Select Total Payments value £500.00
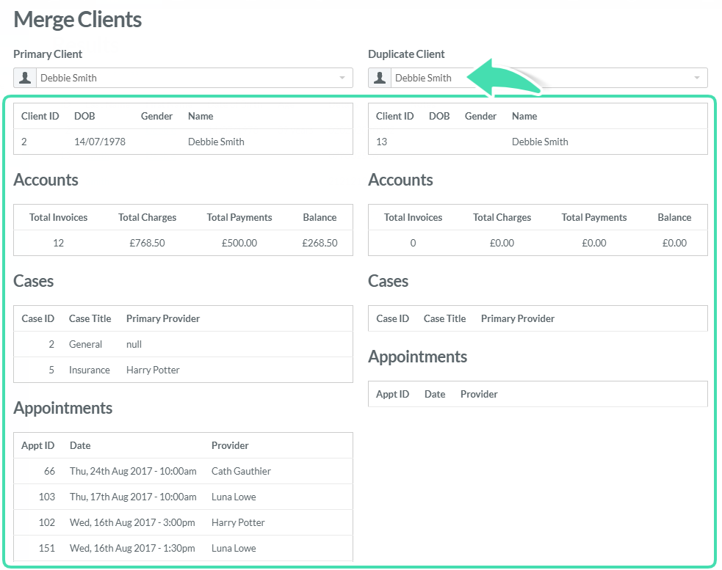 239,243
